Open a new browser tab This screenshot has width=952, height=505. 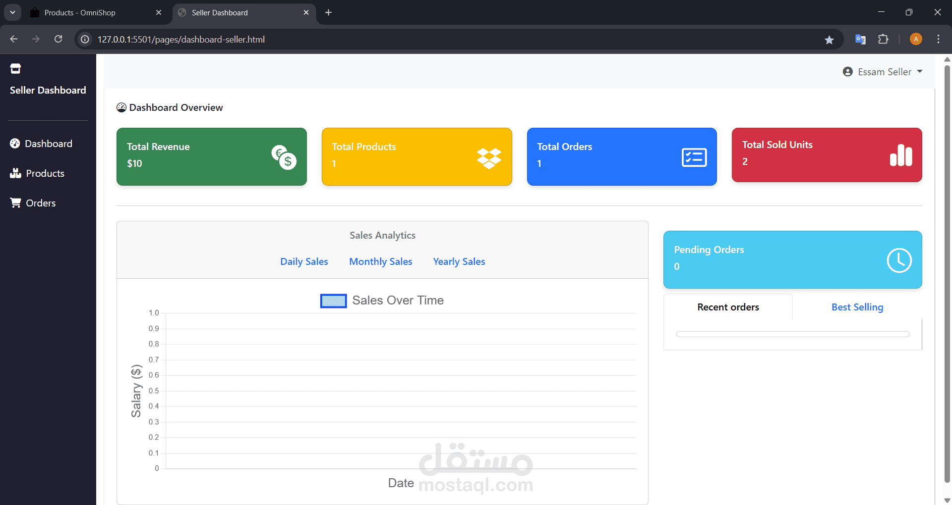point(328,12)
